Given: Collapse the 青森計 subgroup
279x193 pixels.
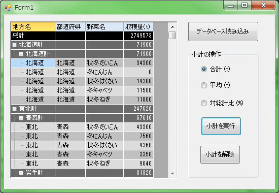Looking at the screenshot, I should [21, 118].
